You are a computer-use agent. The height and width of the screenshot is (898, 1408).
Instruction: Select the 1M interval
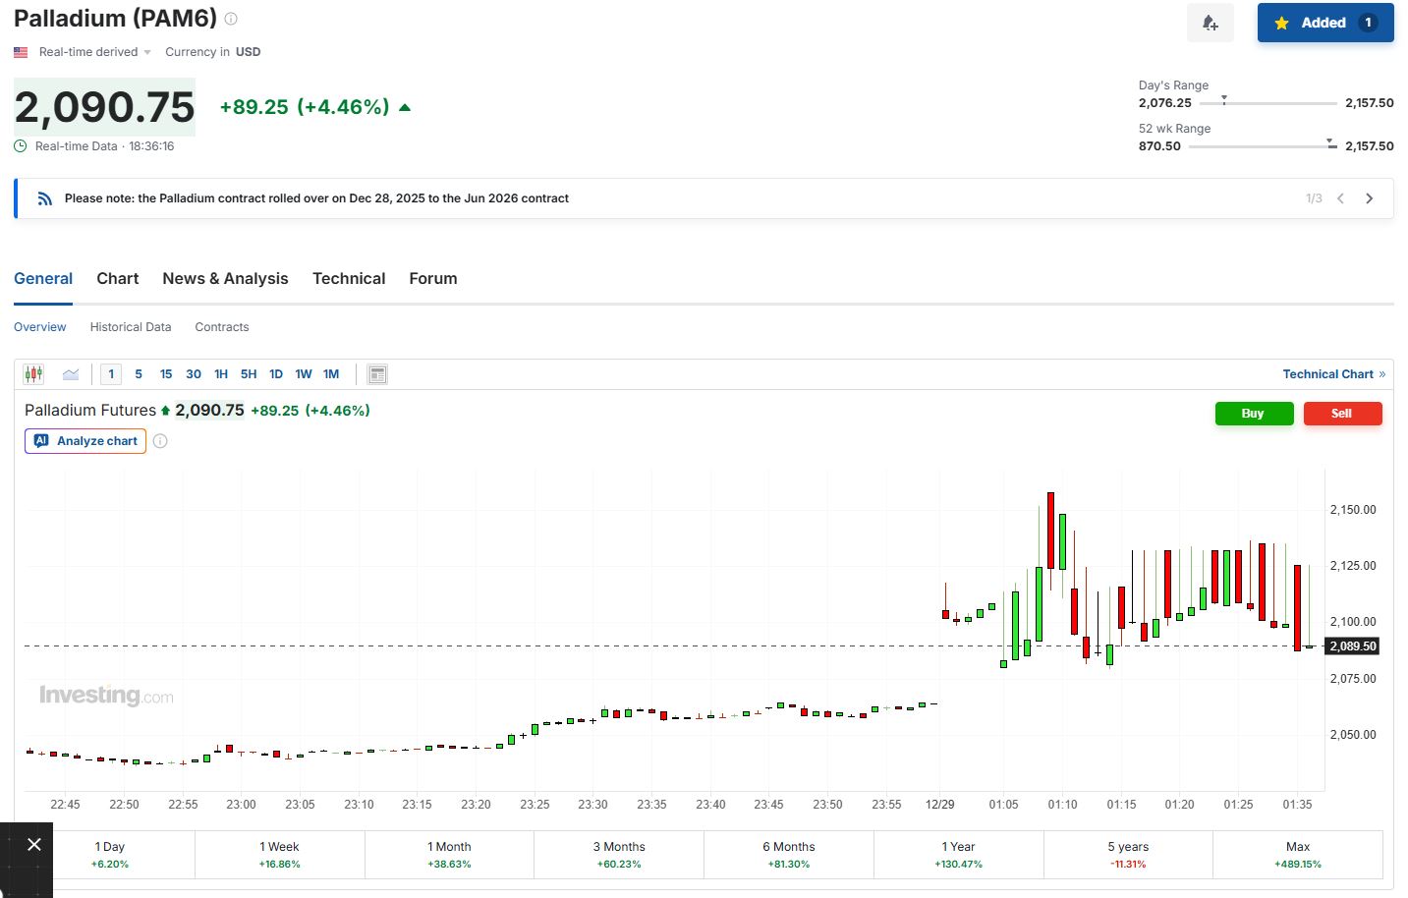pos(331,374)
